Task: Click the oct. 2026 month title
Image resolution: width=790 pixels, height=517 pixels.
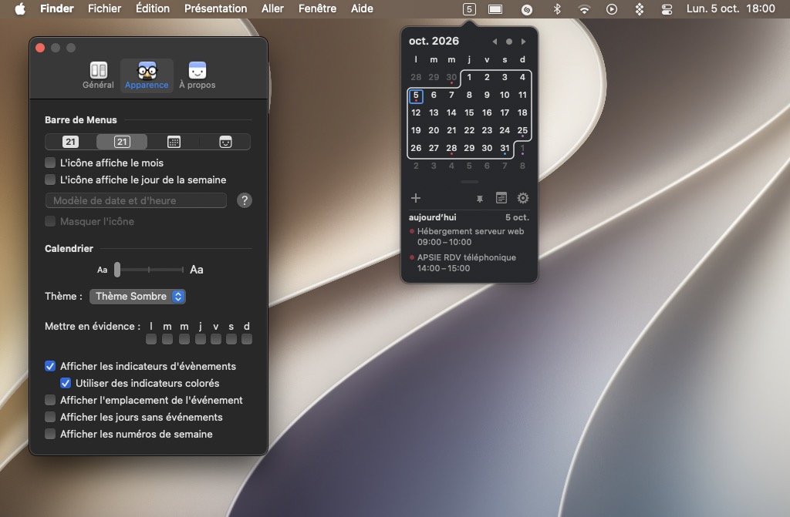Action: pyautogui.click(x=434, y=42)
